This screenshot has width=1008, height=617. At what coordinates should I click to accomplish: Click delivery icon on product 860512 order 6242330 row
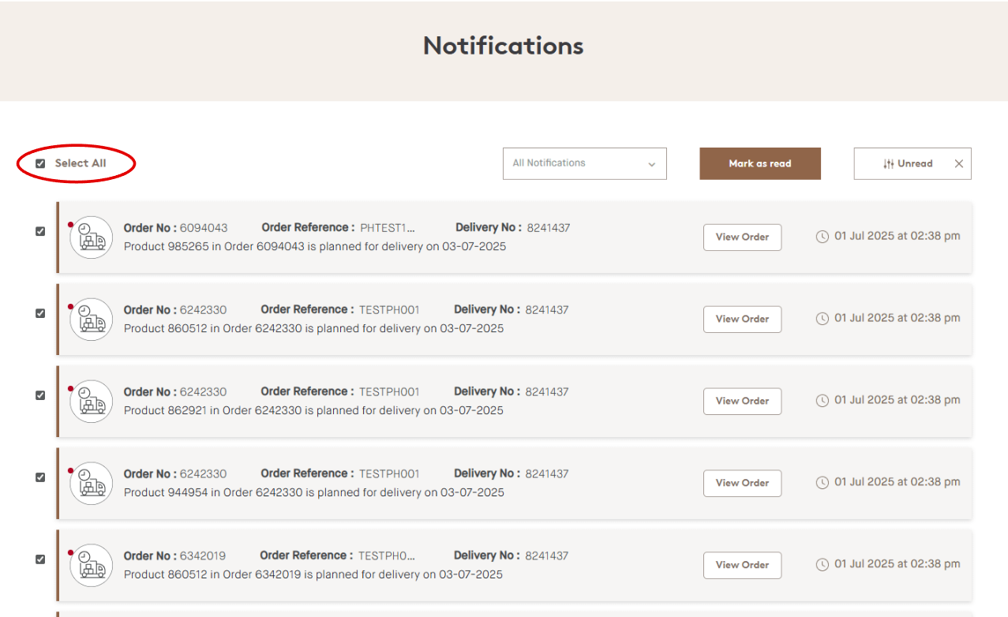(x=92, y=320)
